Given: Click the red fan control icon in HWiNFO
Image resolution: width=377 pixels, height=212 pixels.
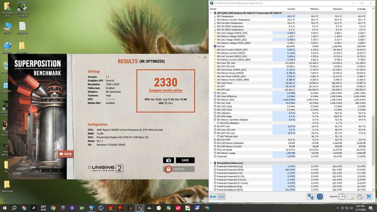Looking at the screenshot, I should click(320, 197).
